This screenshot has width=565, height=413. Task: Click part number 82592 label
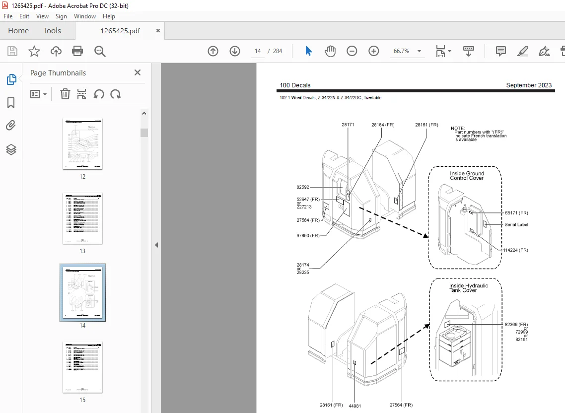coord(303,187)
